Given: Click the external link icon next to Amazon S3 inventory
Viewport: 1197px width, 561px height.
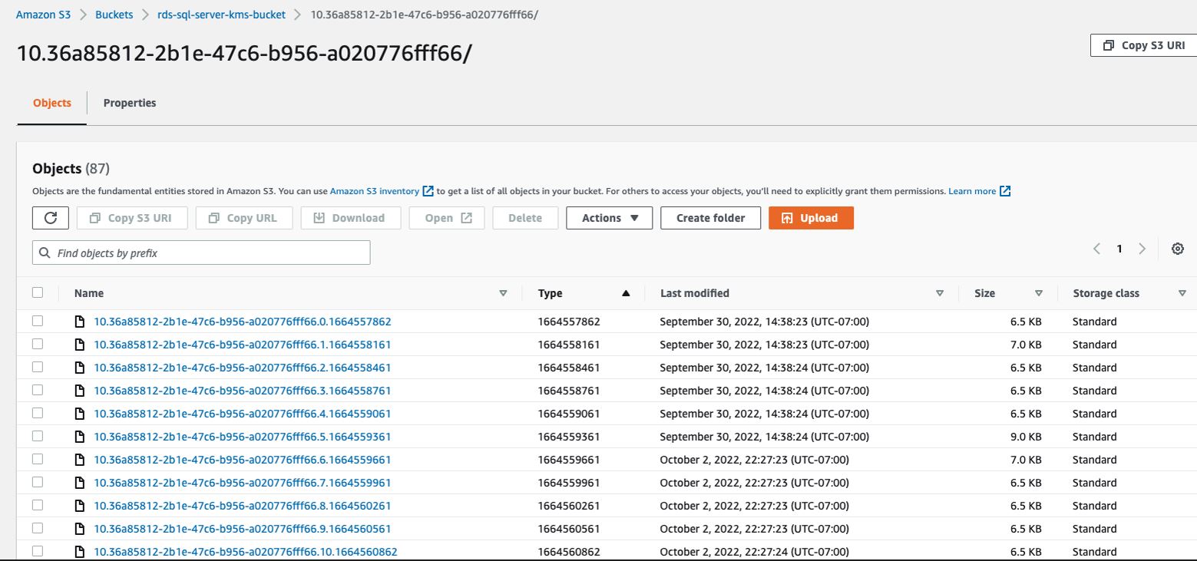Looking at the screenshot, I should [428, 190].
